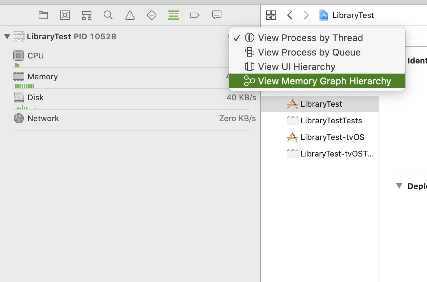Open the Issue navigator warning triangle
Viewport: 427px width, 282px height.
[130, 15]
